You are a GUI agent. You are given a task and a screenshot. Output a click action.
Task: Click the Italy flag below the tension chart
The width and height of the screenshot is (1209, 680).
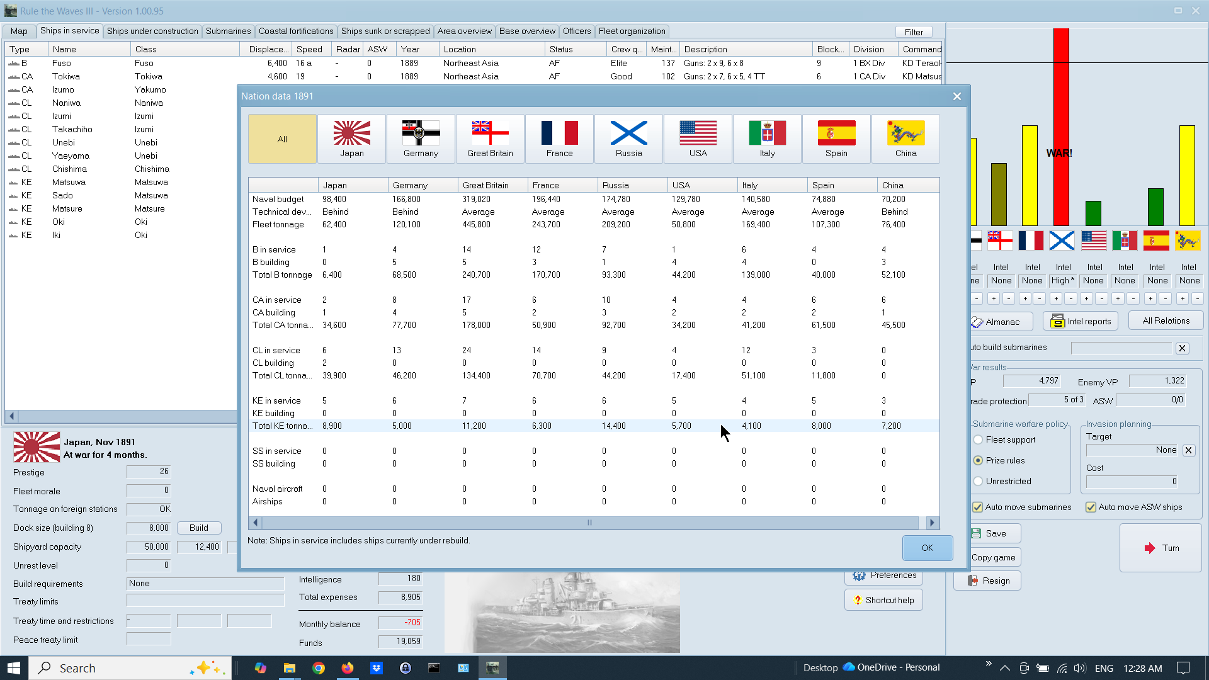coord(1125,241)
